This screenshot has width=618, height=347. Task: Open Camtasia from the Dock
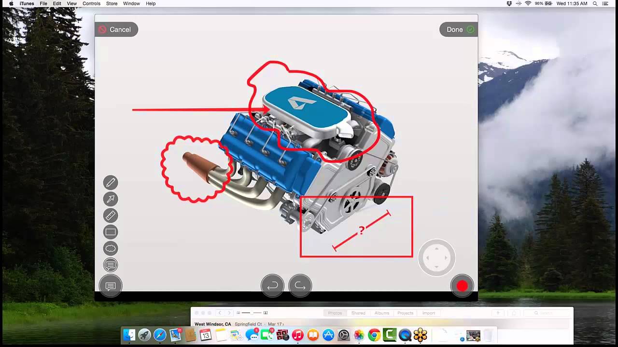tap(390, 335)
